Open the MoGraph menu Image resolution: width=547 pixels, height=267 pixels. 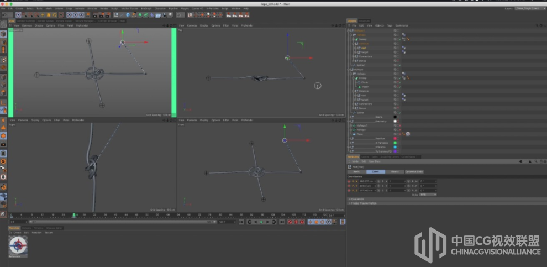(x=146, y=8)
